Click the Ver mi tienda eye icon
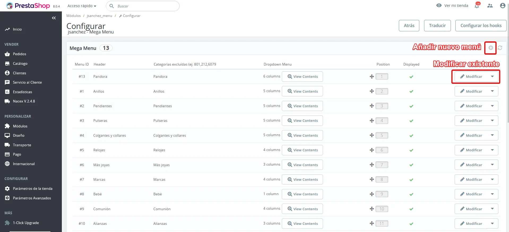Screen dimensions: 509x232 439,6
